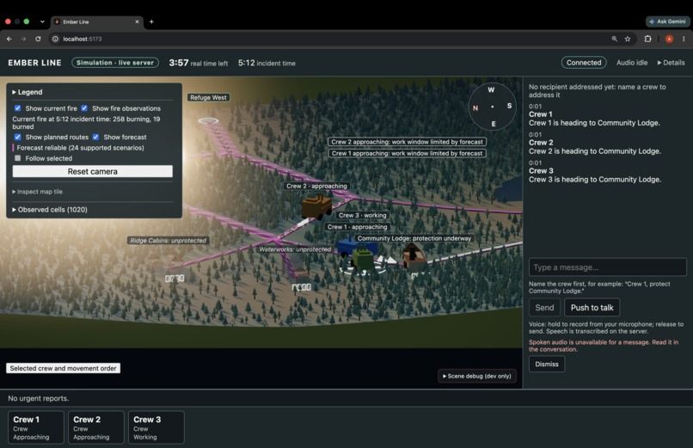Click Crew 3 · working map label
The image size is (693, 448).
coord(363,215)
